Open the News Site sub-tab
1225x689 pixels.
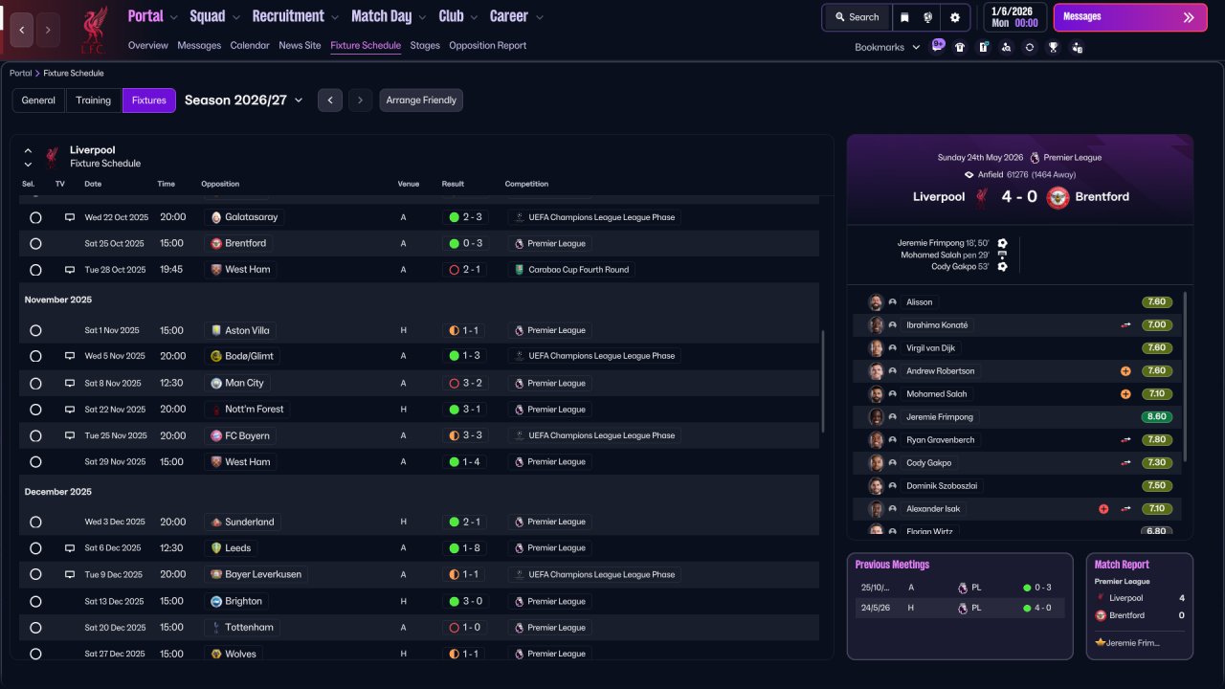pos(300,46)
